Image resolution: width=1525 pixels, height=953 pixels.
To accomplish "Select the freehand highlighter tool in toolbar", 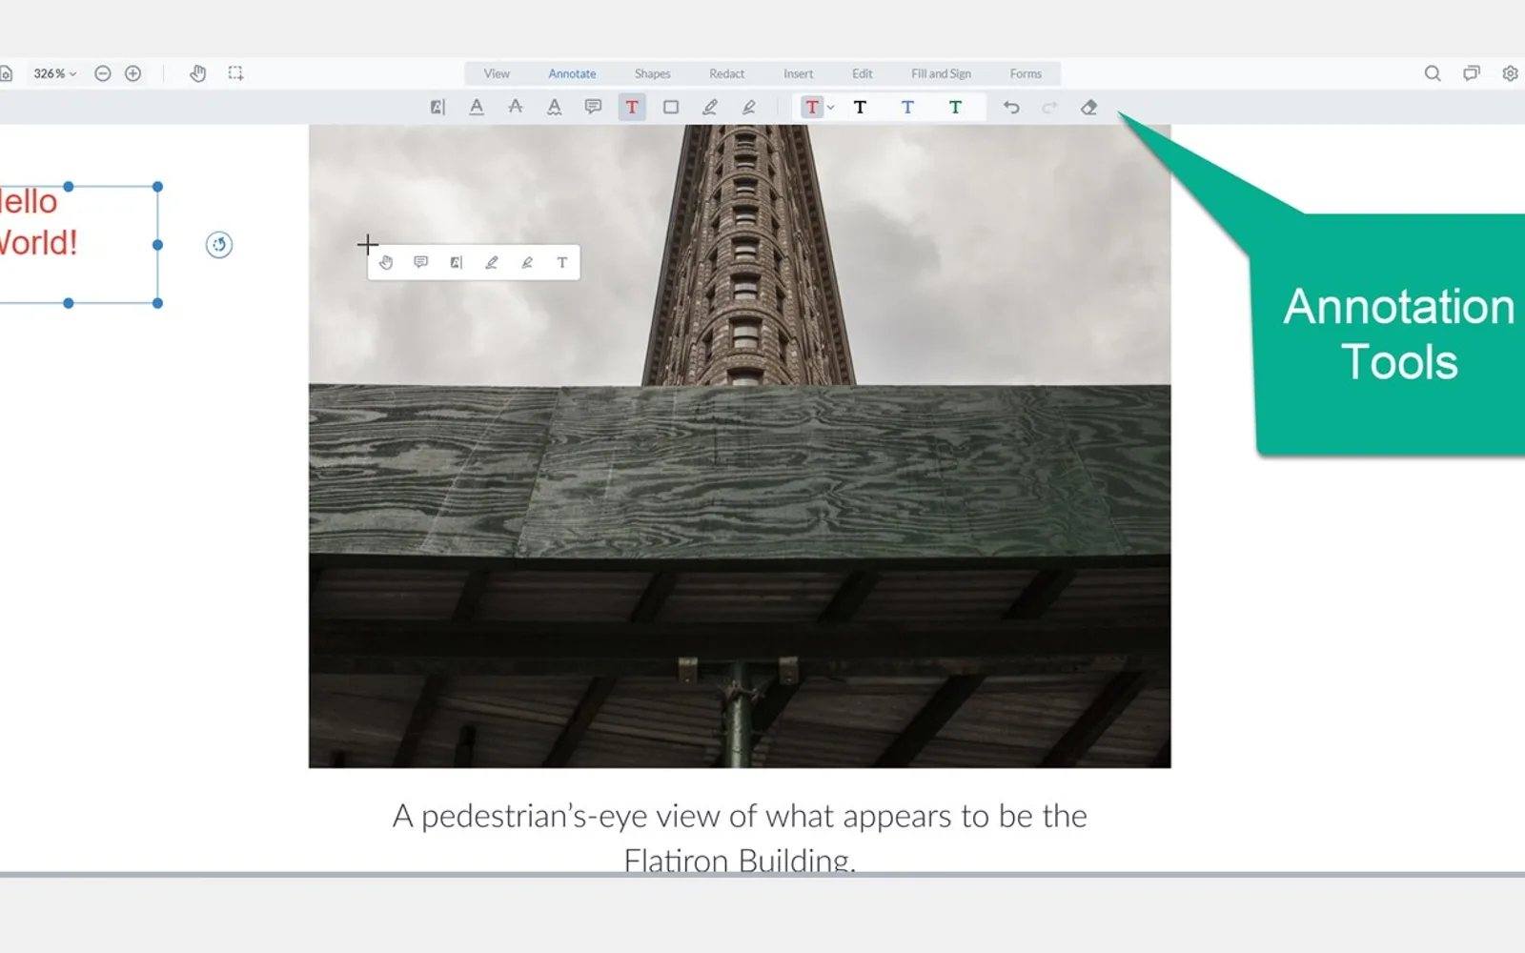I will tap(749, 108).
